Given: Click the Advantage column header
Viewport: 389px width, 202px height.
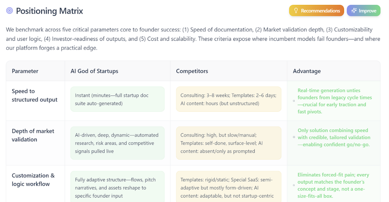Looking at the screenshot, I should [x=307, y=71].
